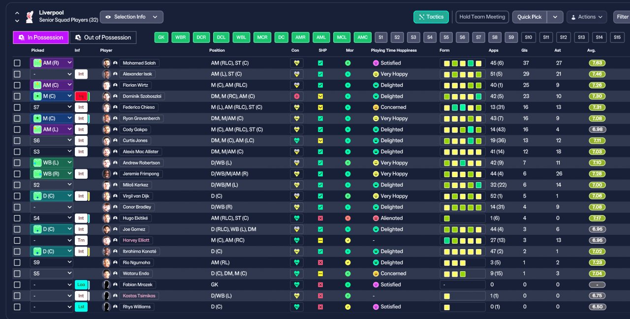Click Federico Chiesa's Concerned face icon
The width and height of the screenshot is (630, 319).
point(376,107)
